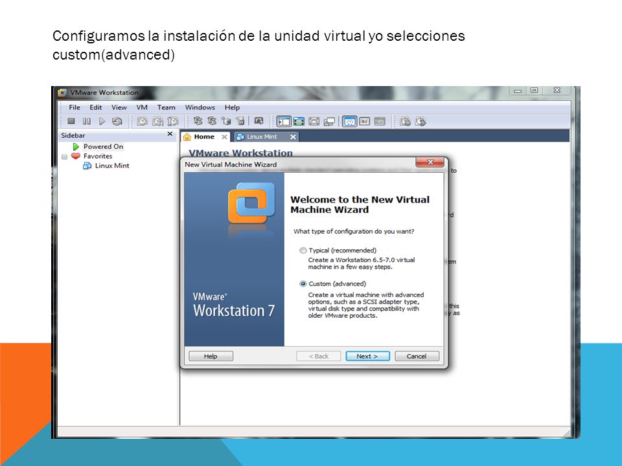Close the Home tab with its X
This screenshot has height=466, width=622.
(224, 137)
